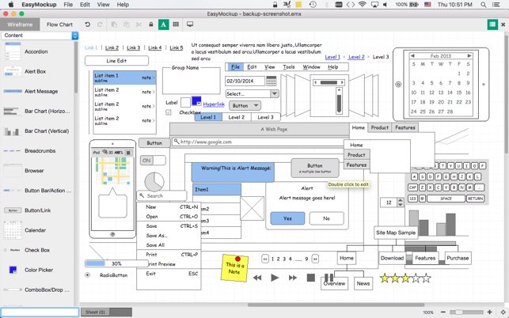The width and height of the screenshot is (509, 318).
Task: Open the Edit menu in macOS menu bar
Action: click(85, 5)
